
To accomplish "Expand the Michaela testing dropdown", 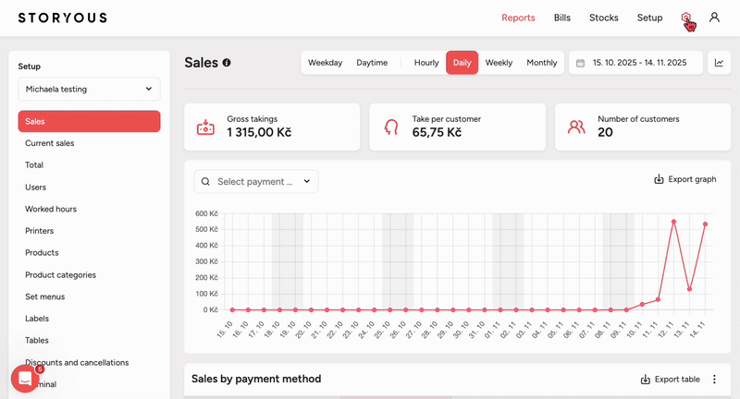I will coord(89,89).
